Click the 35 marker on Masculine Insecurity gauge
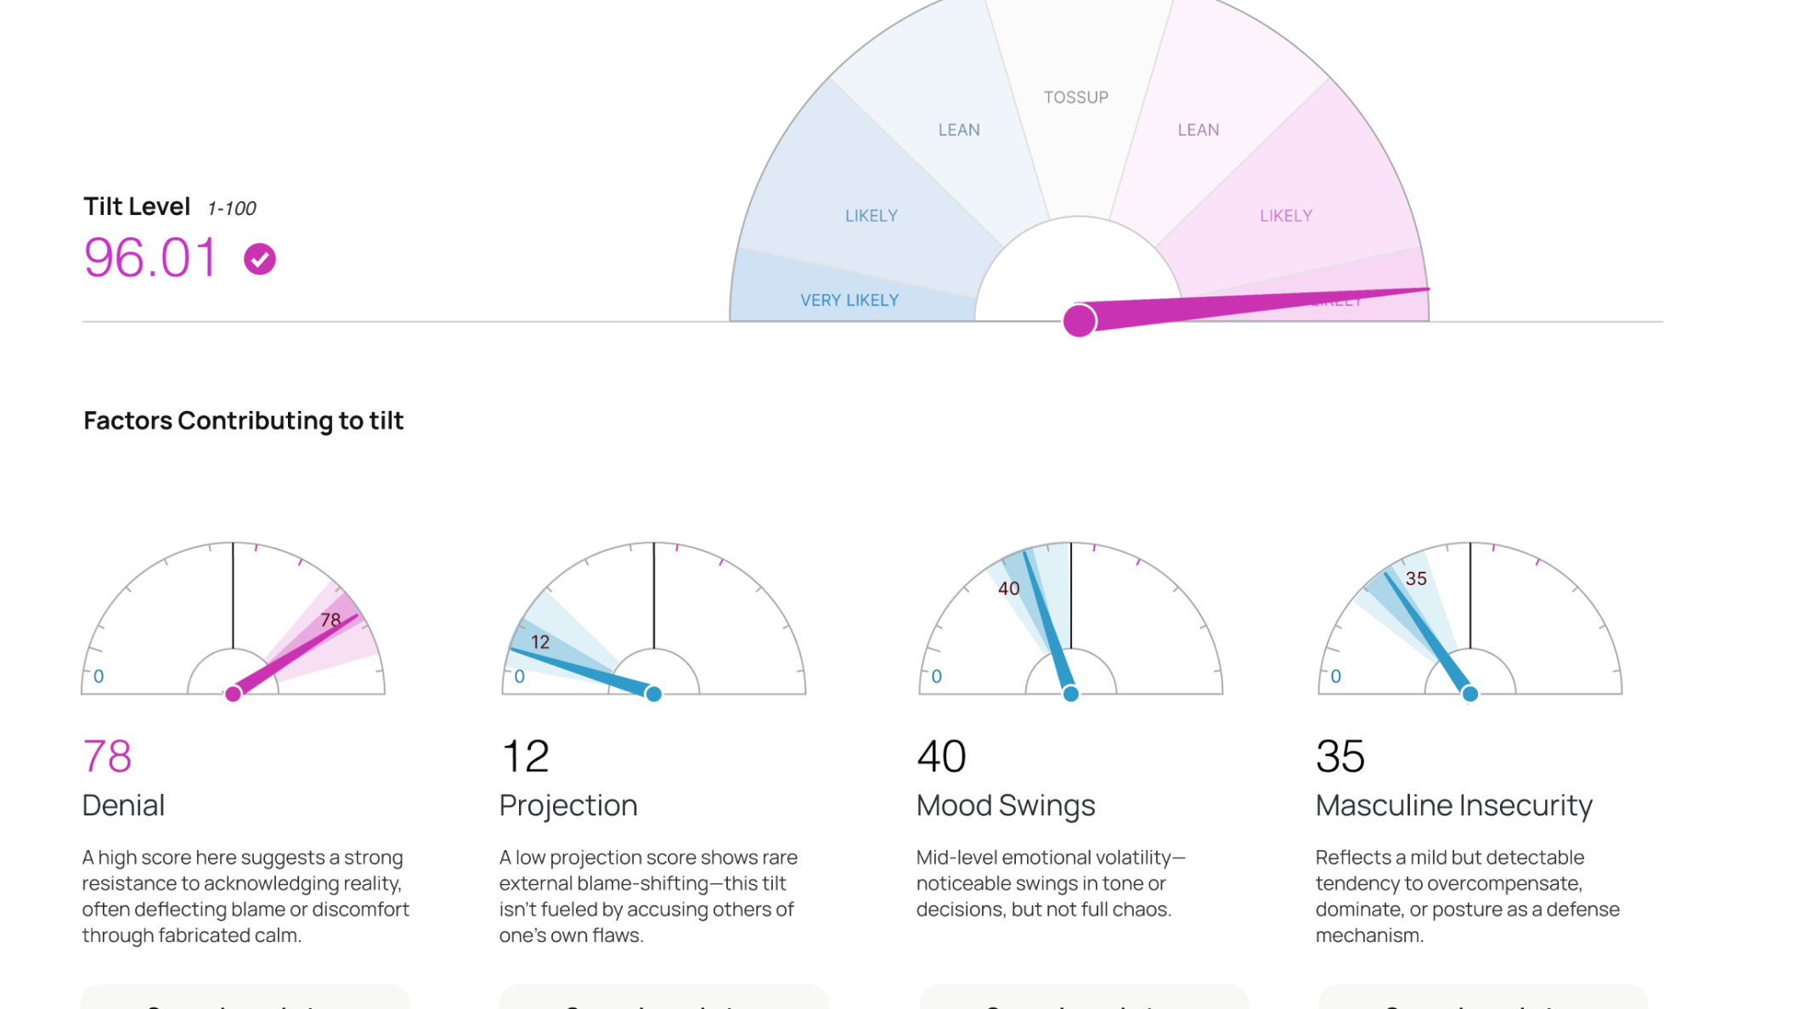This screenshot has width=1794, height=1009. (1416, 579)
